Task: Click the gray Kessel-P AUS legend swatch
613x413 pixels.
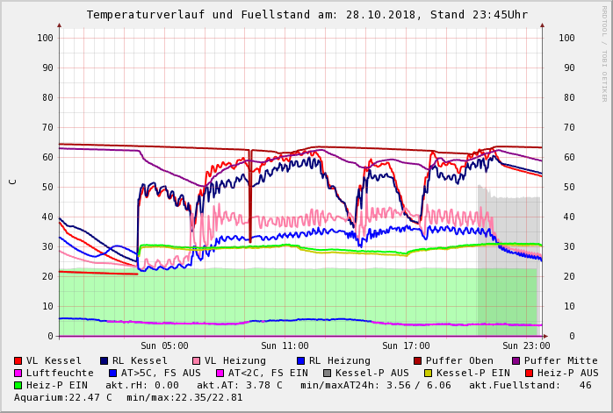Action: [328, 373]
